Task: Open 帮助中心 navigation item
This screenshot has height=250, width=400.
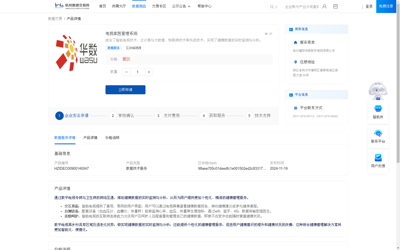Action: point(204,6)
